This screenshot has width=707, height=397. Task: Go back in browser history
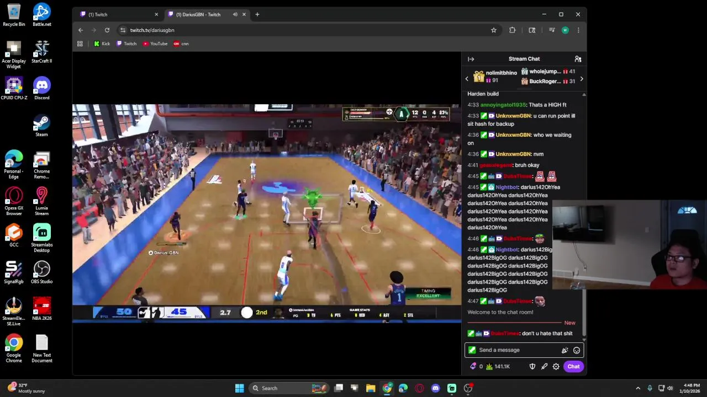point(81,30)
